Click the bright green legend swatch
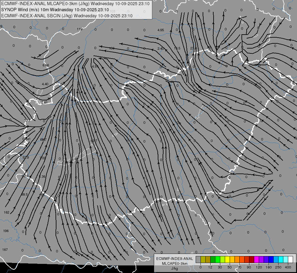The width and height of the screenshot is (297, 273). click(218, 259)
